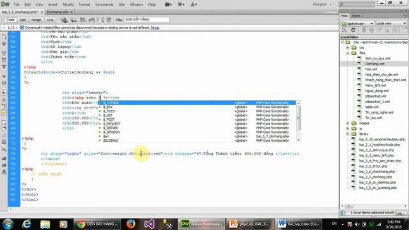This screenshot has height=230, width=409.
Task: Open Internet Explorer from the taskbar
Action: tap(27, 224)
